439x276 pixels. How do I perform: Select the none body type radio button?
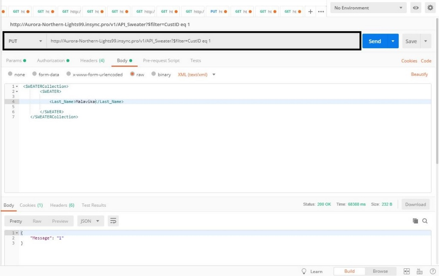(x=10, y=74)
